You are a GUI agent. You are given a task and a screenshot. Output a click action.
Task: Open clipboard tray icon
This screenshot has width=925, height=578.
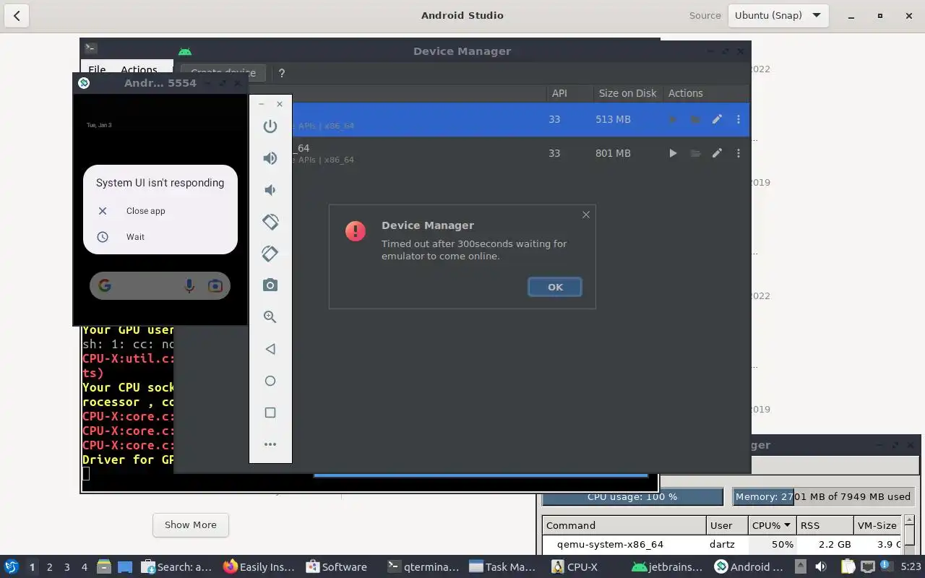(847, 566)
